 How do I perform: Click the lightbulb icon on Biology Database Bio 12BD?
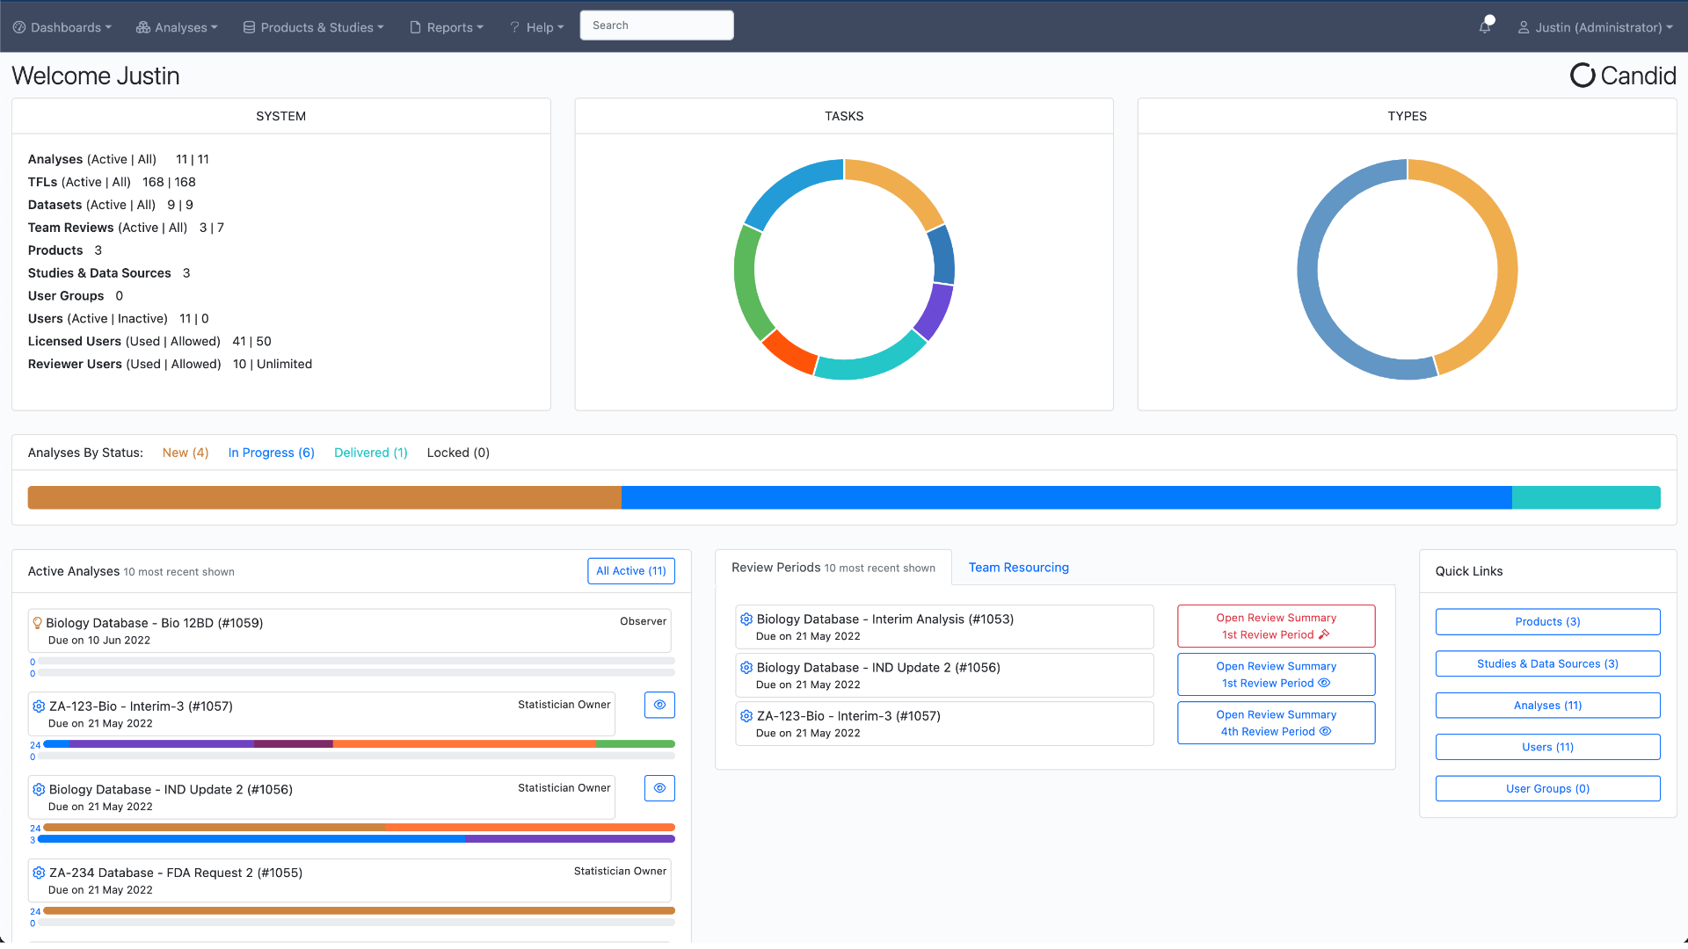pos(36,622)
